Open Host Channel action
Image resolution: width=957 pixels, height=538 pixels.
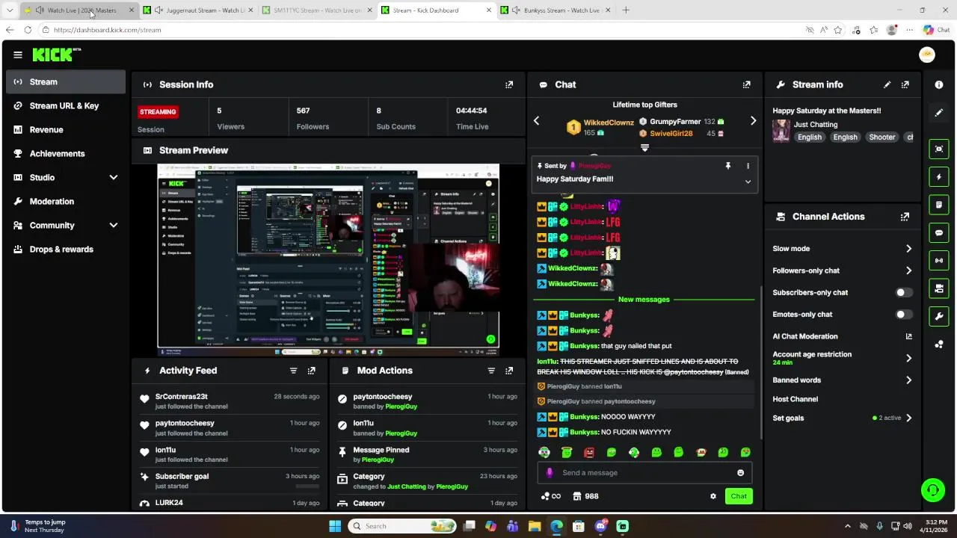pos(795,399)
